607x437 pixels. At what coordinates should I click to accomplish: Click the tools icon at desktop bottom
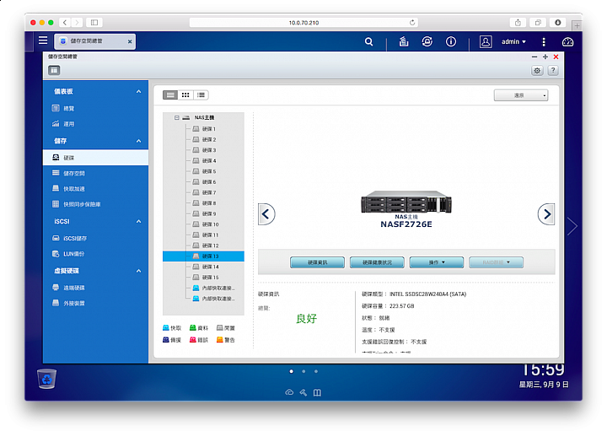(x=303, y=392)
